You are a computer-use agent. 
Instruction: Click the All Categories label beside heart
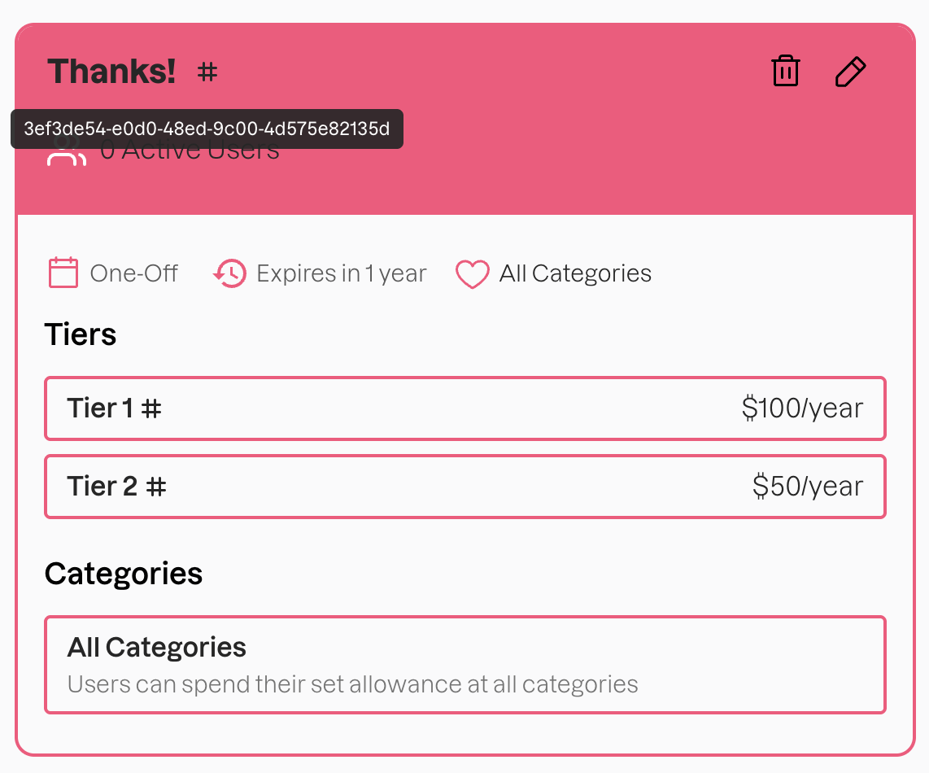pyautogui.click(x=575, y=273)
